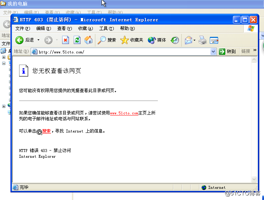Image resolution: width=264 pixels, height=200 pixels.
Task: Open the 帮助(H) menu in Internet Explorer
Action: point(127,29)
